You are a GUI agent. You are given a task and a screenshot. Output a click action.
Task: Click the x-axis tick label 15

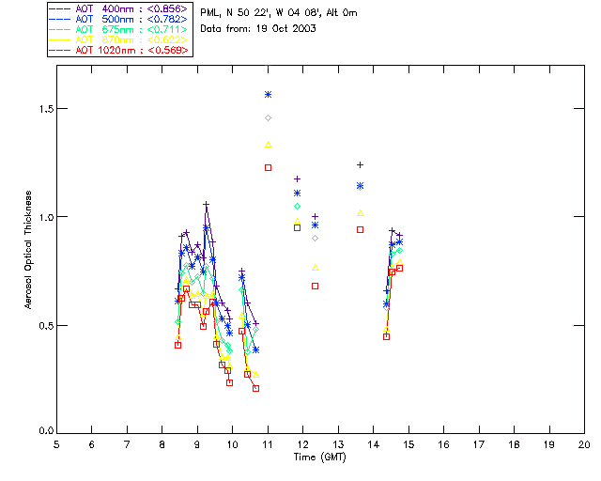(408, 445)
